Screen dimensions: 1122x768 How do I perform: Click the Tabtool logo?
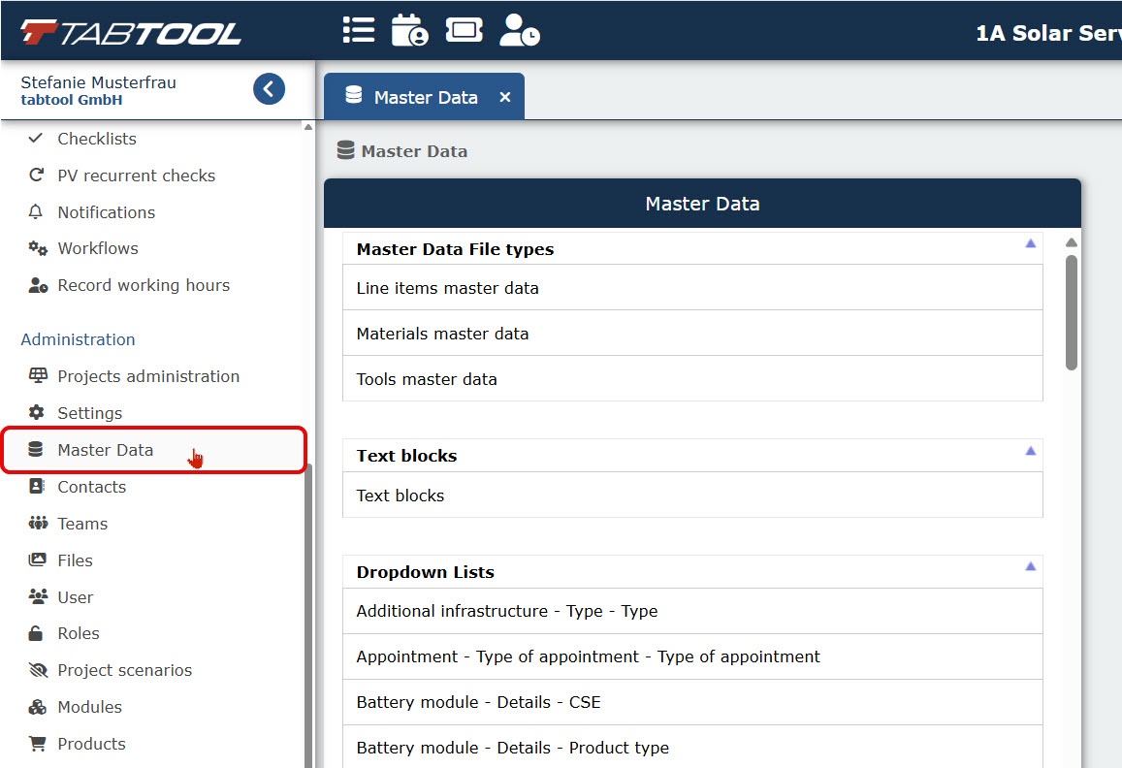point(131,33)
